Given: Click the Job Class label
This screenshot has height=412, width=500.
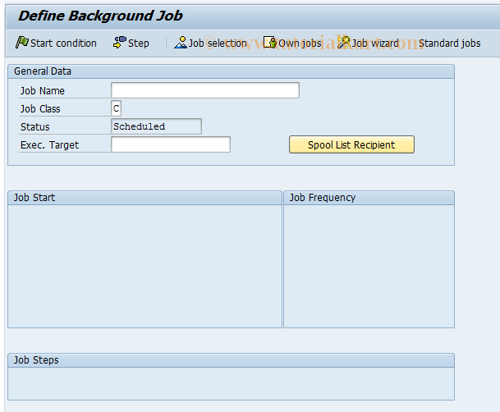Looking at the screenshot, I should click(x=40, y=109).
